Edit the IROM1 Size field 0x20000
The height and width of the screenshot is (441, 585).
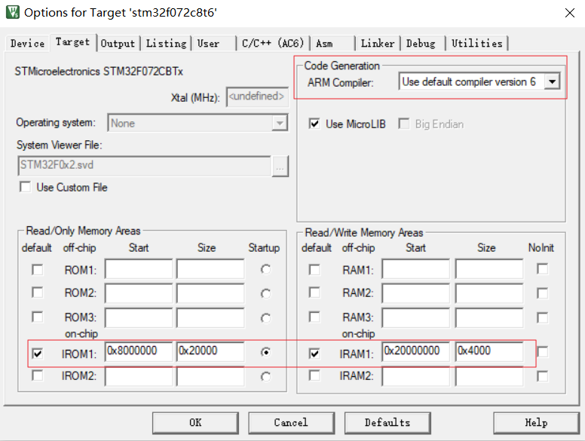point(210,351)
